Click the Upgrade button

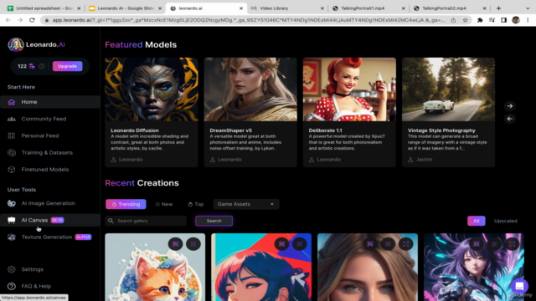click(67, 66)
